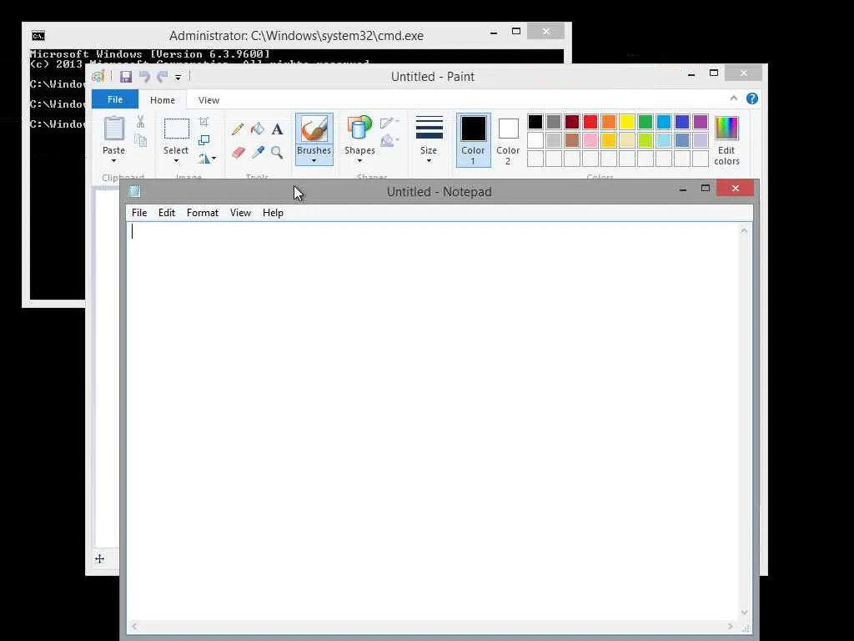
Task: Pick the purple color swatch
Action: 701,122
